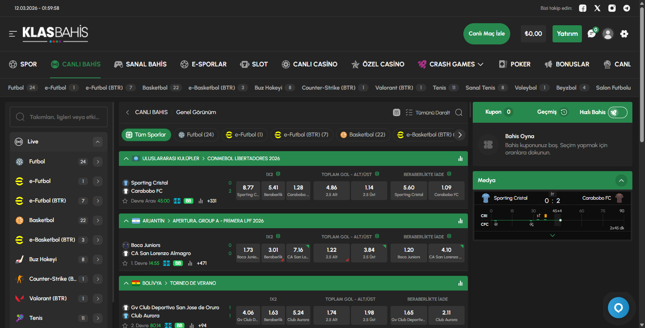Viewport: 645px width, 328px height.
Task: Click the search magnifier in Canlı Bahis header
Action: tap(459, 112)
